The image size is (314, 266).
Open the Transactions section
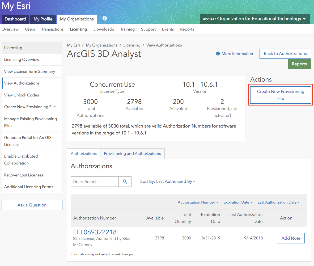coord(53,29)
